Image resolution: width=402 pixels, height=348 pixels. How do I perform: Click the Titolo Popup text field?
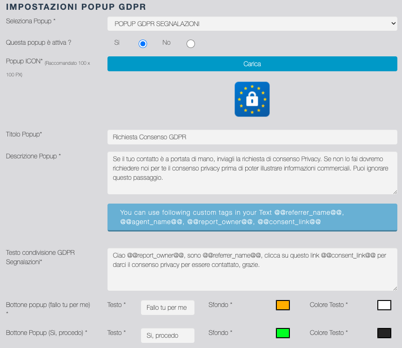(252, 137)
